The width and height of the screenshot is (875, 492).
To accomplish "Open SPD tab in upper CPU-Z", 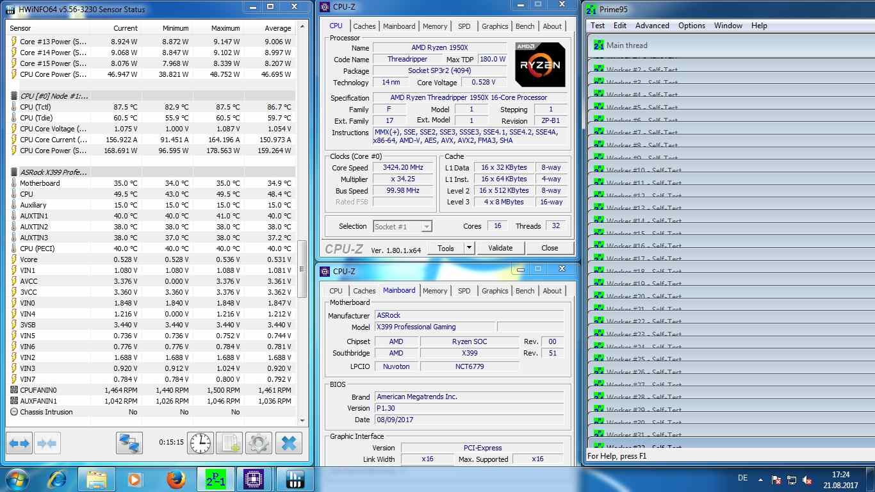I will [464, 26].
